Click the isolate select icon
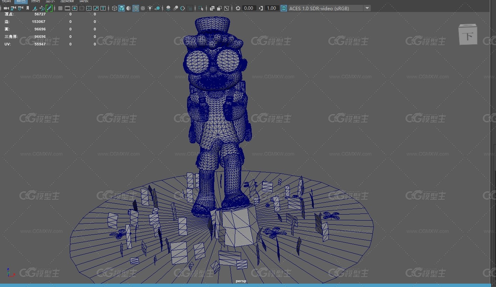This screenshot has width=496, height=287. pyautogui.click(x=201, y=8)
